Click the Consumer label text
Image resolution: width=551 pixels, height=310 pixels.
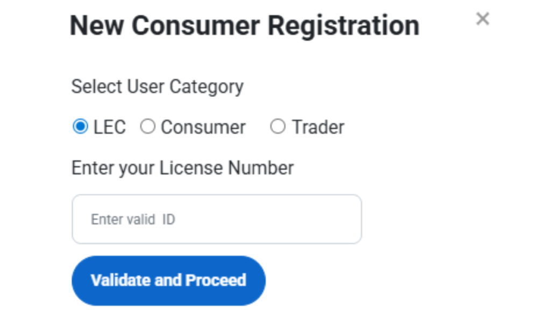[x=203, y=128]
